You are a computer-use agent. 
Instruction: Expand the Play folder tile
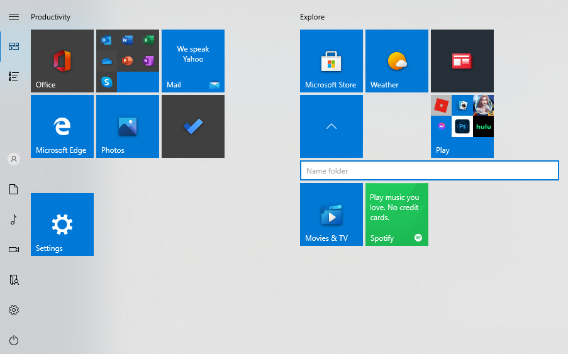(x=462, y=126)
